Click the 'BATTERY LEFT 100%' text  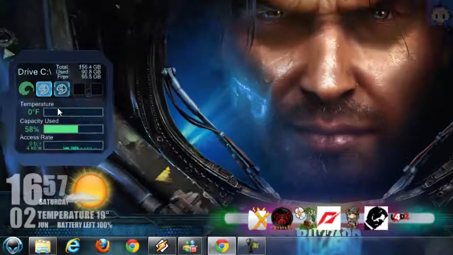tap(85, 225)
